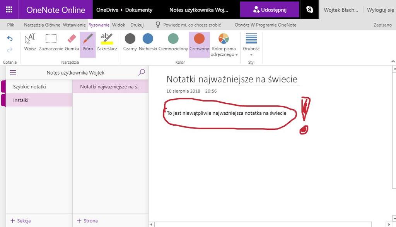
Task: Click the vertical scrollbar down arrow
Action: click(x=394, y=218)
